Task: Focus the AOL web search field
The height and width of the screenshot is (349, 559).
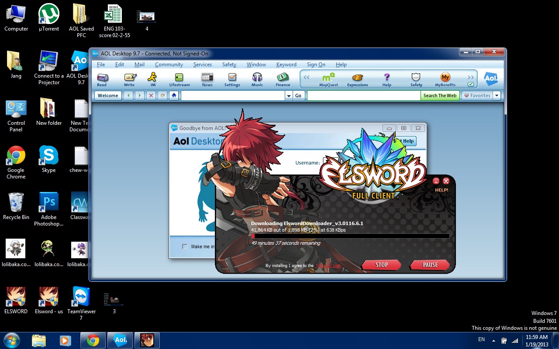Action: 364,96
